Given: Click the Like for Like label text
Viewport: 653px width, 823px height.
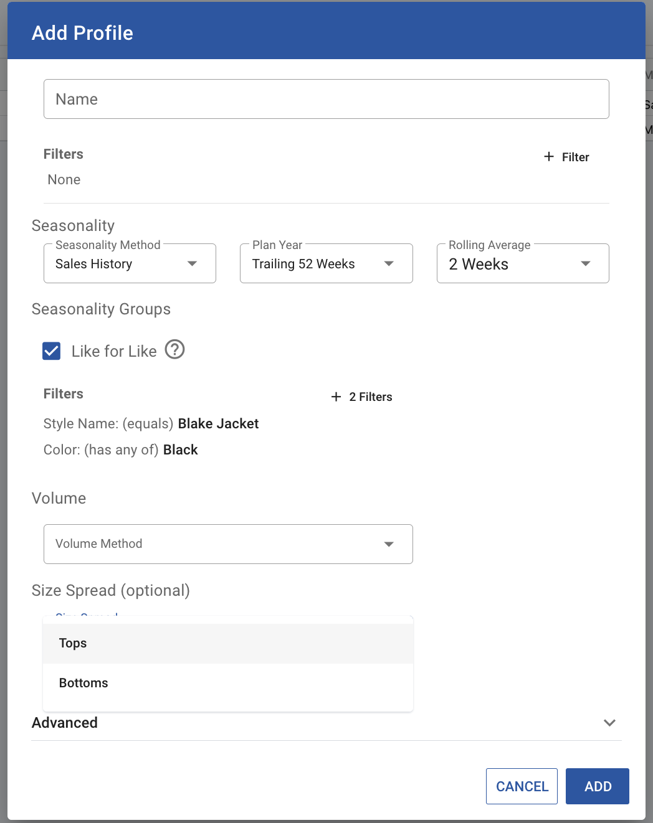Looking at the screenshot, I should coord(114,352).
